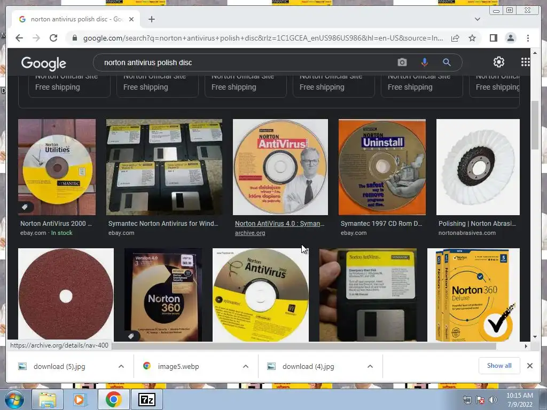This screenshot has width=547, height=410.
Task: View site info via the padlock icon
Action: coord(74,38)
